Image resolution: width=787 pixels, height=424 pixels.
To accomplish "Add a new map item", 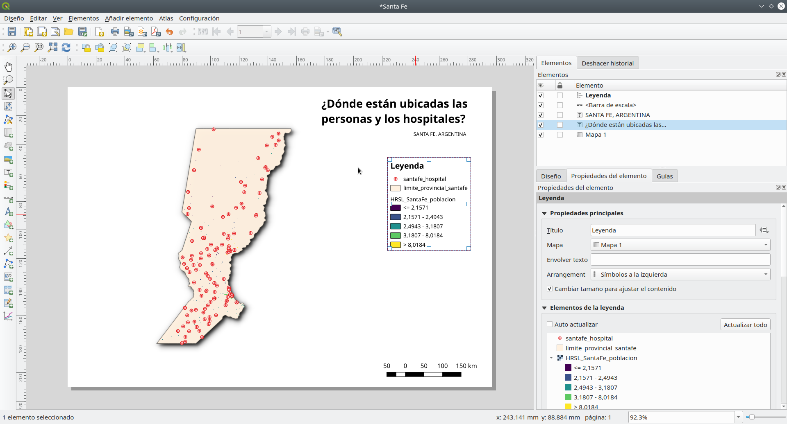I will [8, 133].
